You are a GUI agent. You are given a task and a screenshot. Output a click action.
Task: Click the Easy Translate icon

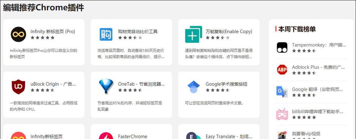(x=193, y=136)
